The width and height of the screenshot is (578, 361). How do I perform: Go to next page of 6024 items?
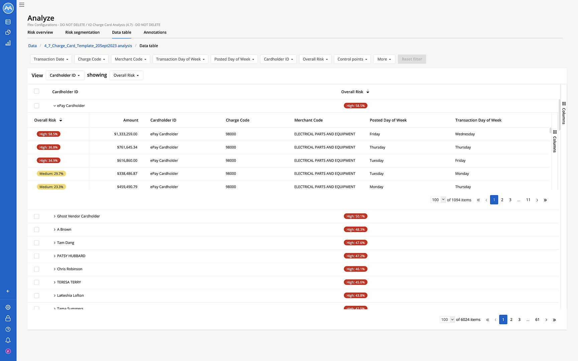[x=546, y=320]
